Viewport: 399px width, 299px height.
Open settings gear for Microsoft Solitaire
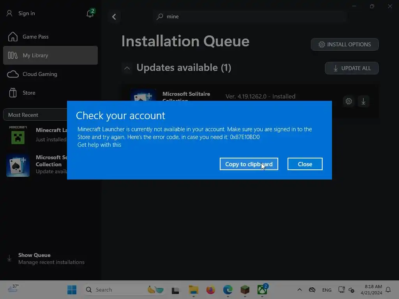pos(349,101)
